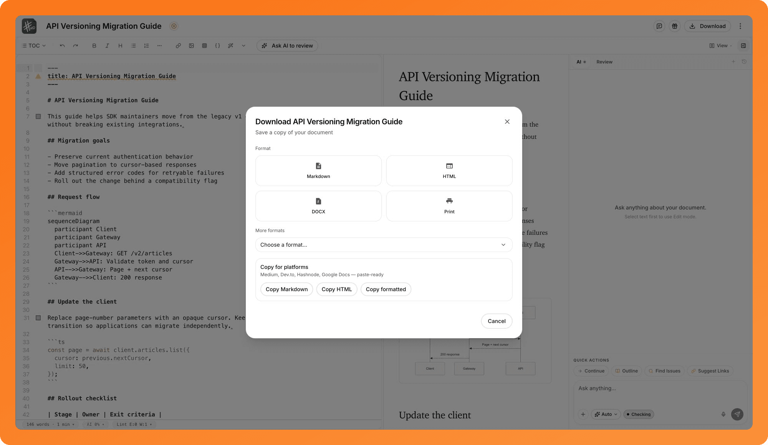Toggle italic formatting icon
Image resolution: width=768 pixels, height=445 pixels.
[107, 46]
